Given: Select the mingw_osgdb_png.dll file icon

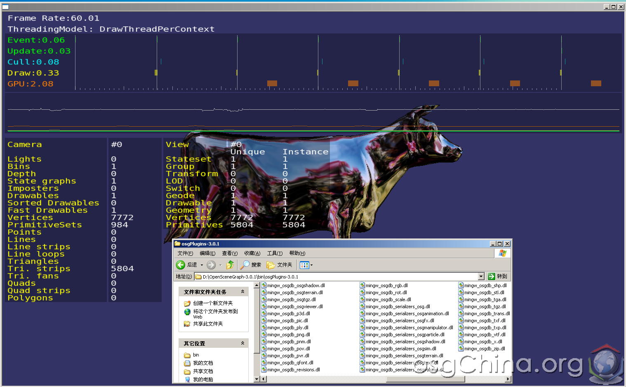Looking at the screenshot, I should (x=264, y=335).
